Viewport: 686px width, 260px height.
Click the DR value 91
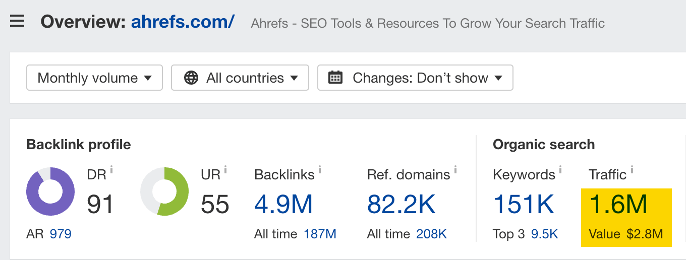pos(101,204)
